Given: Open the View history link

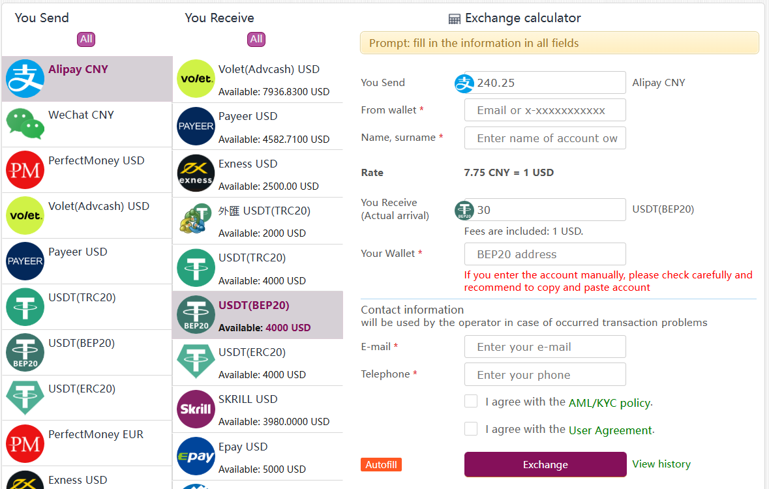Looking at the screenshot, I should 661,464.
